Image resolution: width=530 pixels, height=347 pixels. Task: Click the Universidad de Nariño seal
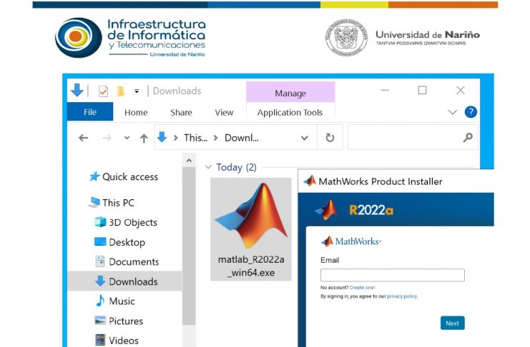(346, 37)
